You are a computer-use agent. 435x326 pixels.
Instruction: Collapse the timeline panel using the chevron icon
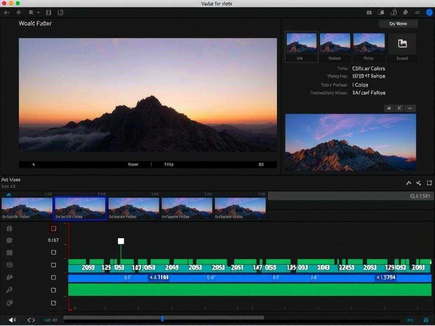(429, 183)
